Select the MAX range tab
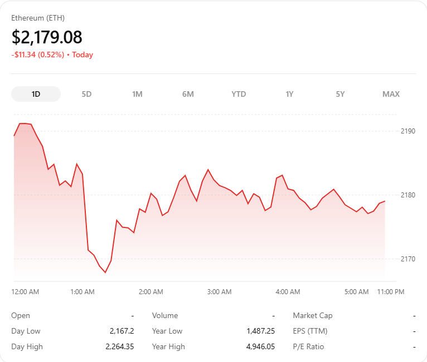 click(391, 94)
